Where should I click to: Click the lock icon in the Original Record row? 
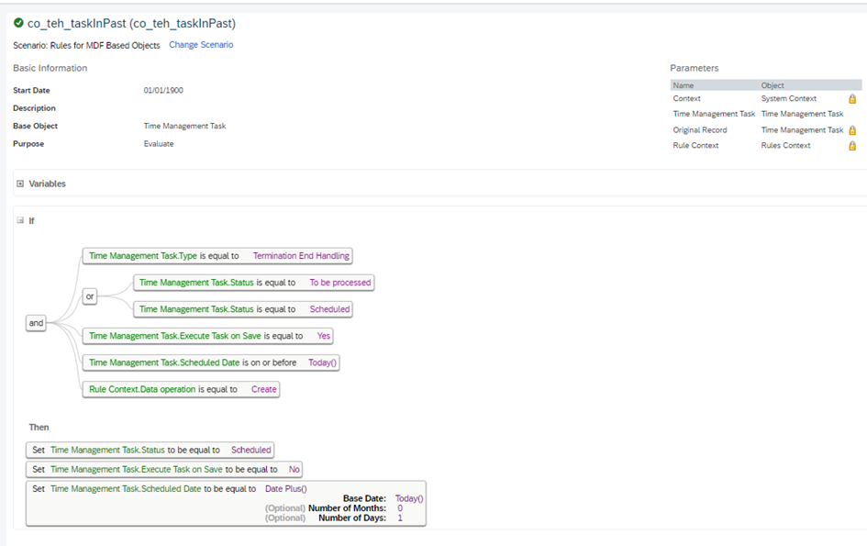point(852,130)
